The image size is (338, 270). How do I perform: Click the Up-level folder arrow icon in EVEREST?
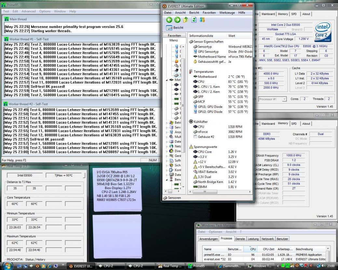(x=186, y=20)
